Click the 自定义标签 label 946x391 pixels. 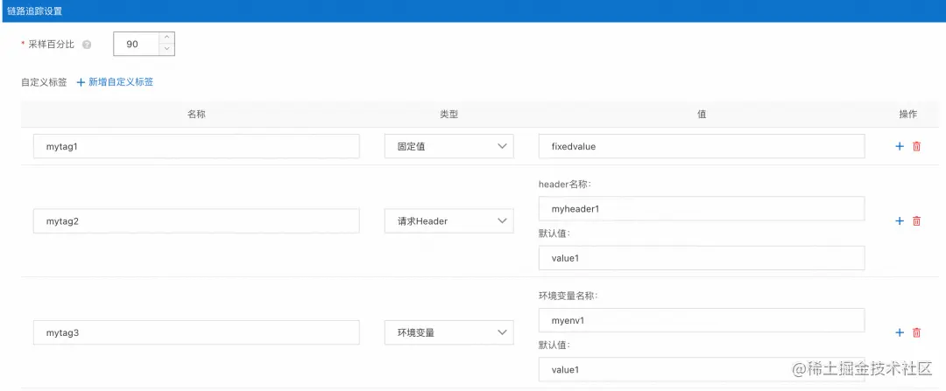point(44,82)
